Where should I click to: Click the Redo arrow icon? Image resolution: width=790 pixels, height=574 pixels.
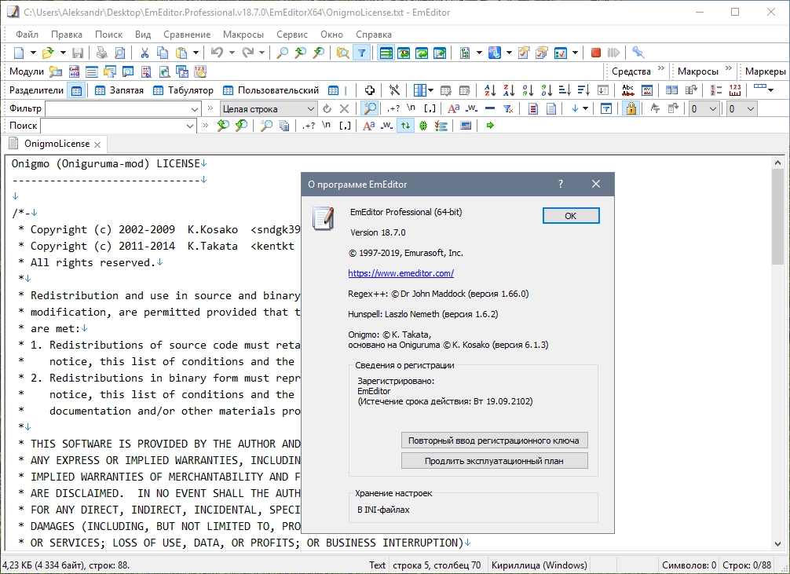click(247, 53)
